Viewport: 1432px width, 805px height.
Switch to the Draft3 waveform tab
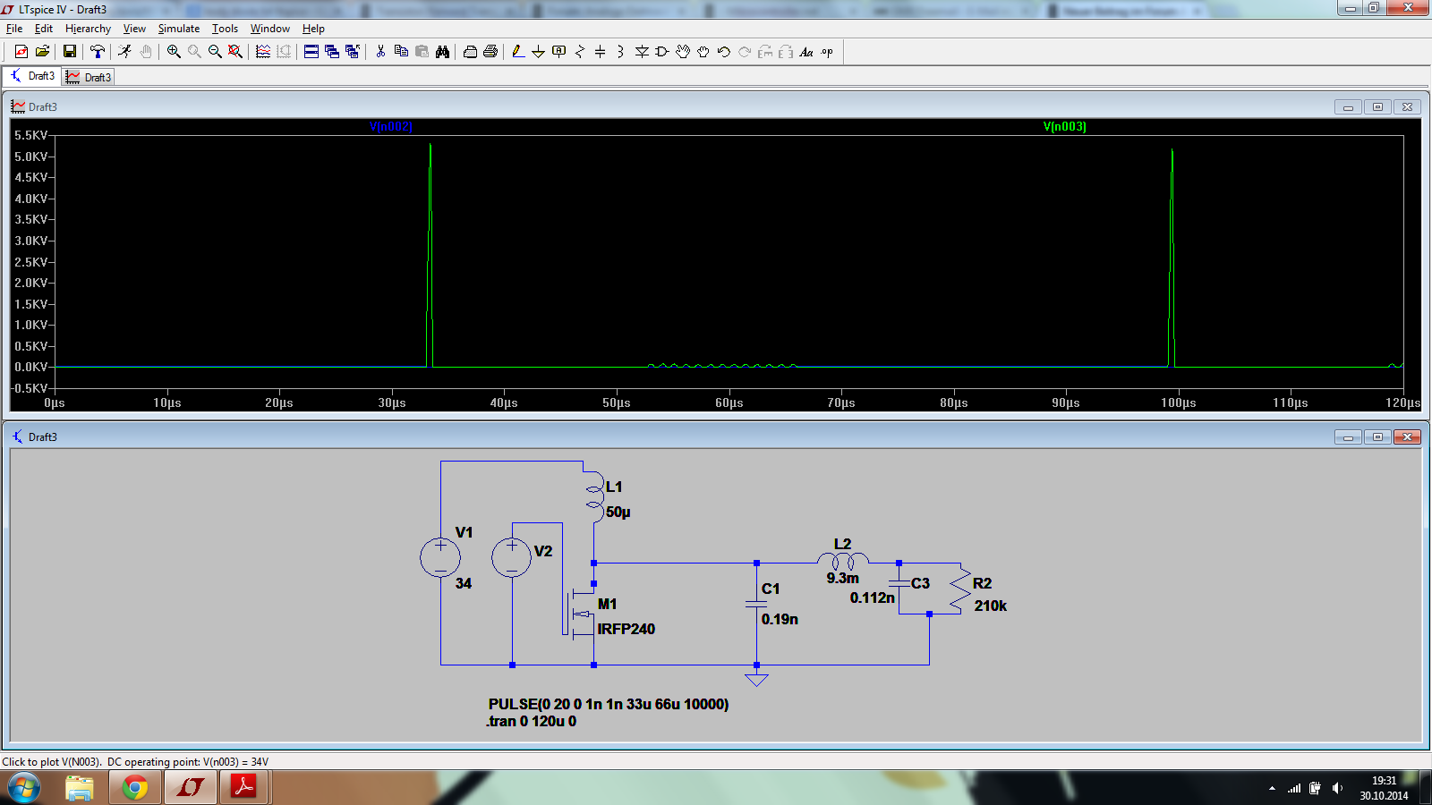point(89,77)
